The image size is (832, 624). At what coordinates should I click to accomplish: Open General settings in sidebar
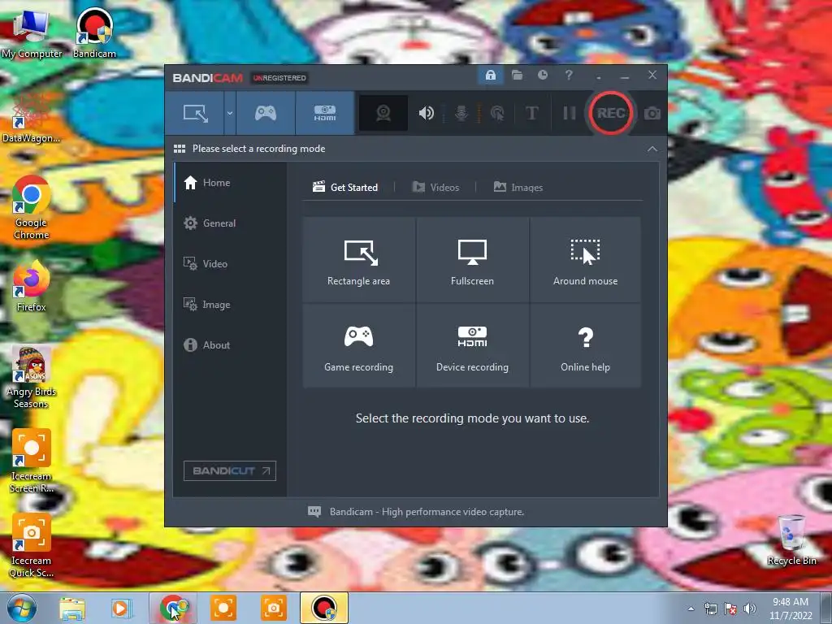coord(230,223)
